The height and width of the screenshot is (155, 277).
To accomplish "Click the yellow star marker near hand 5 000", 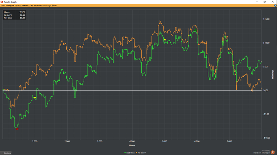I will click(165, 39).
